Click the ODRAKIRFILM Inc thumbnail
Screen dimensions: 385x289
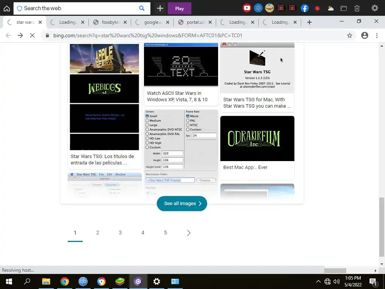(x=257, y=138)
